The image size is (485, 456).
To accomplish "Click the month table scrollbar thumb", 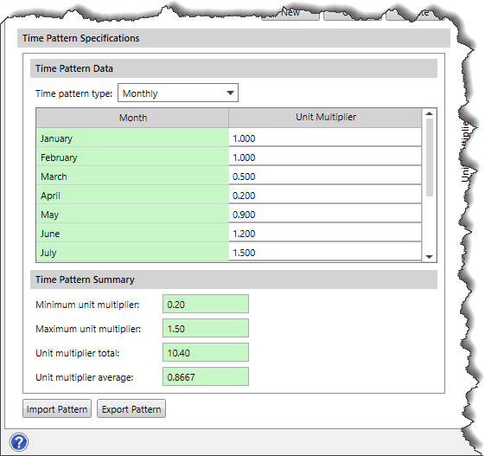I will [x=429, y=157].
